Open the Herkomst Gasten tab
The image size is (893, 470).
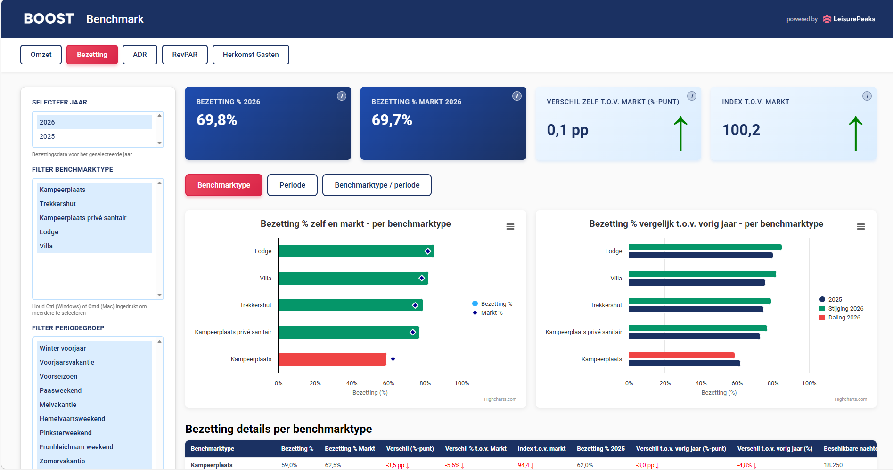point(251,55)
